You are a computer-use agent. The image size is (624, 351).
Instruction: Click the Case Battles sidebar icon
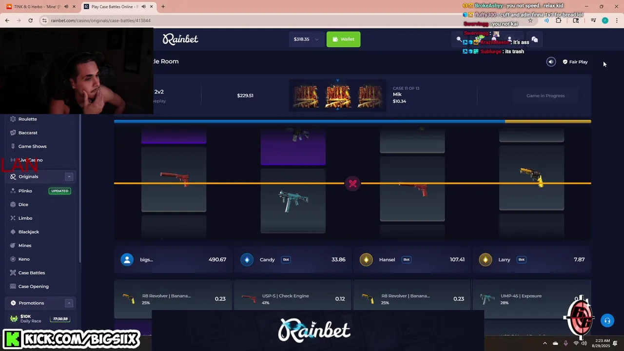13,273
